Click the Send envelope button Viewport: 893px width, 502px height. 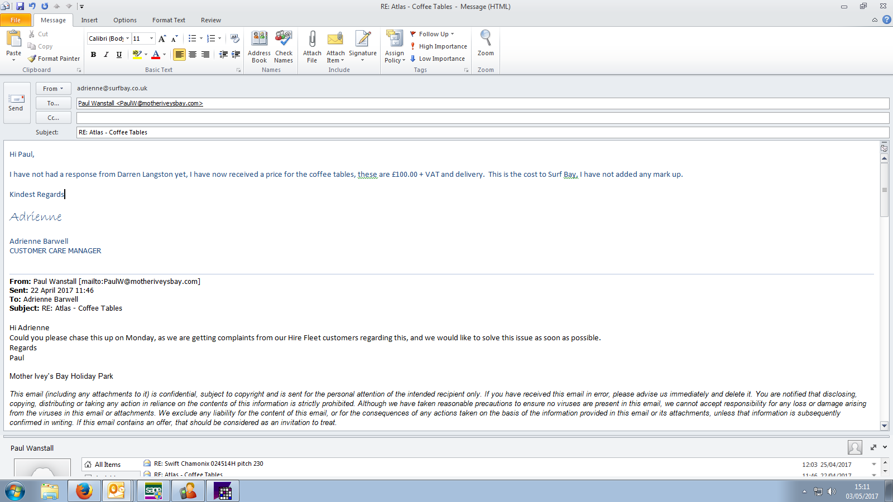pyautogui.click(x=16, y=103)
